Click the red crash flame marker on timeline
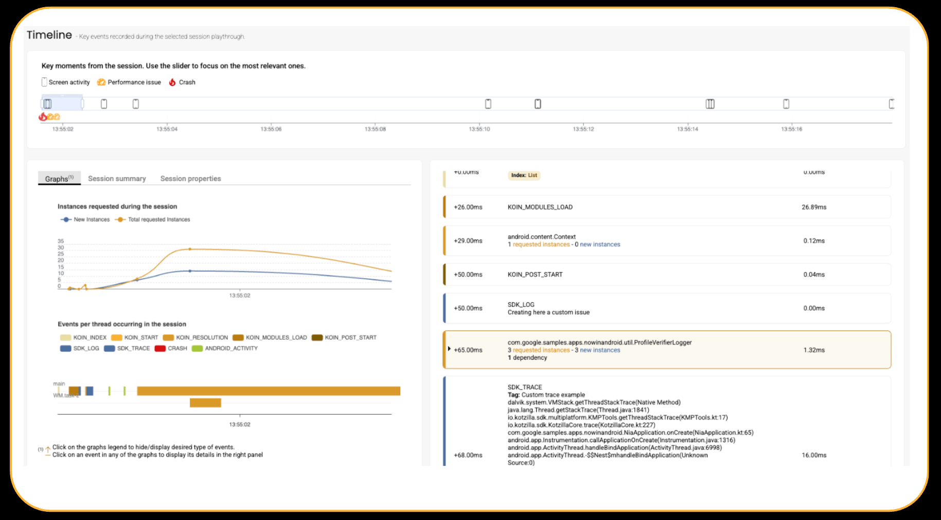 pos(43,117)
